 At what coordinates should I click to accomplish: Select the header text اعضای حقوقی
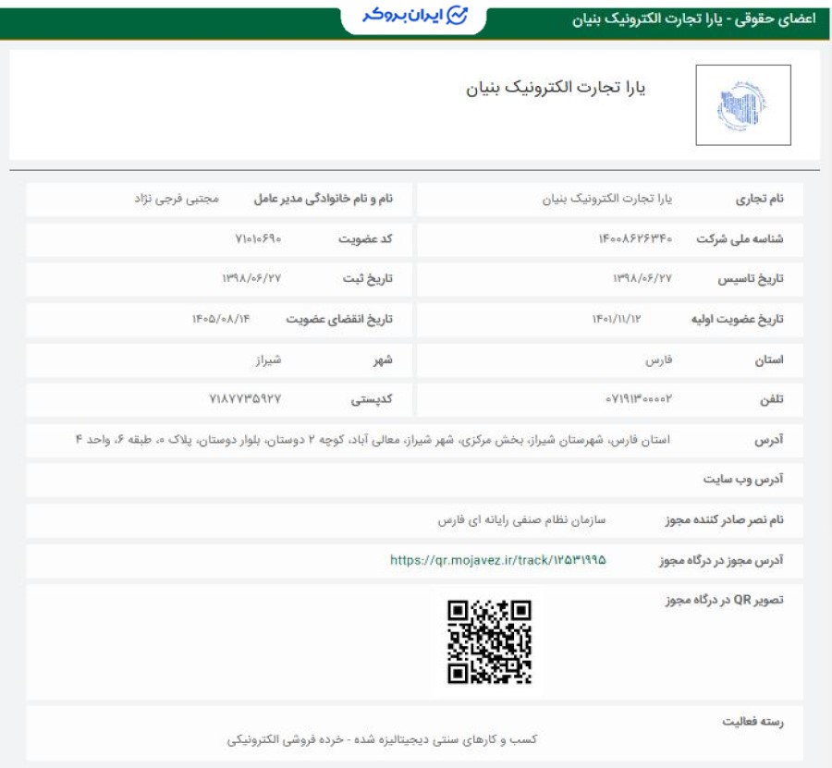pos(776,19)
